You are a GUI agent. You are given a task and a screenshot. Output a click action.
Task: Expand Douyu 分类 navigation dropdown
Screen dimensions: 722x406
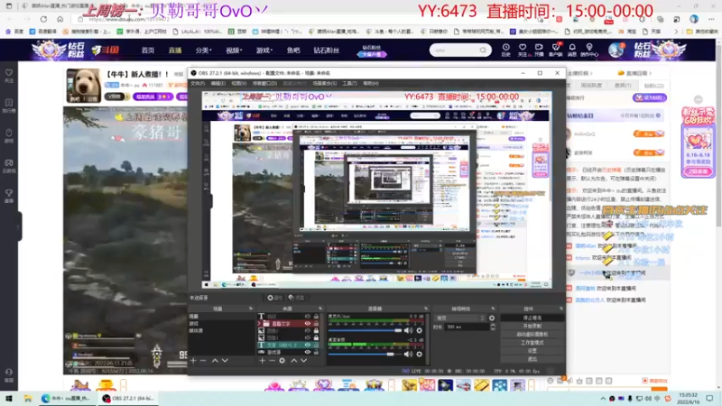tap(203, 51)
